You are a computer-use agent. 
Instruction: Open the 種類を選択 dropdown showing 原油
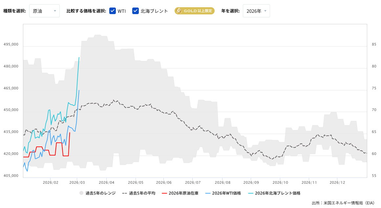[44, 11]
